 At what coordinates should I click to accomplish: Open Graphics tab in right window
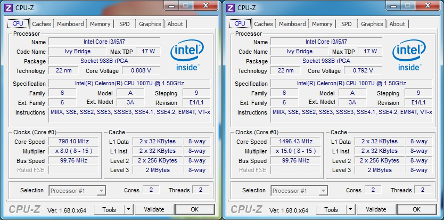372,24
